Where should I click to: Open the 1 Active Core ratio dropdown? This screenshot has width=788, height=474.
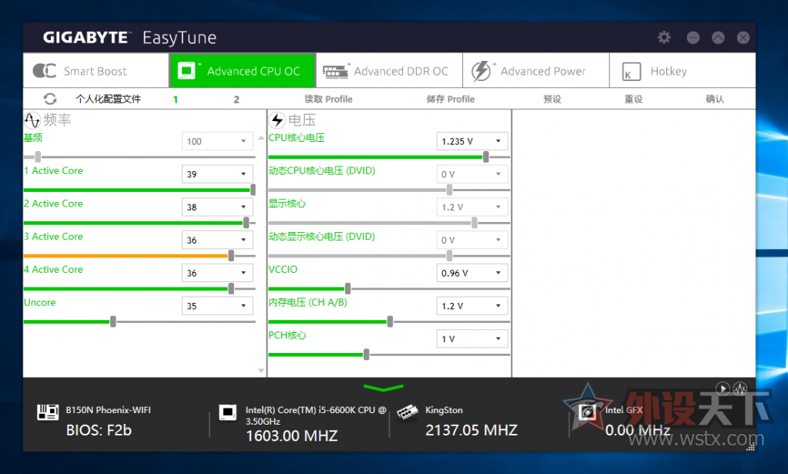click(x=217, y=174)
